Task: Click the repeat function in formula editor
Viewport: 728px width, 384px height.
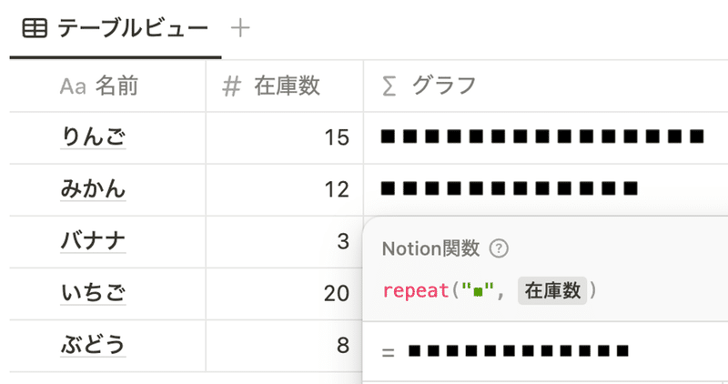Action: point(416,291)
